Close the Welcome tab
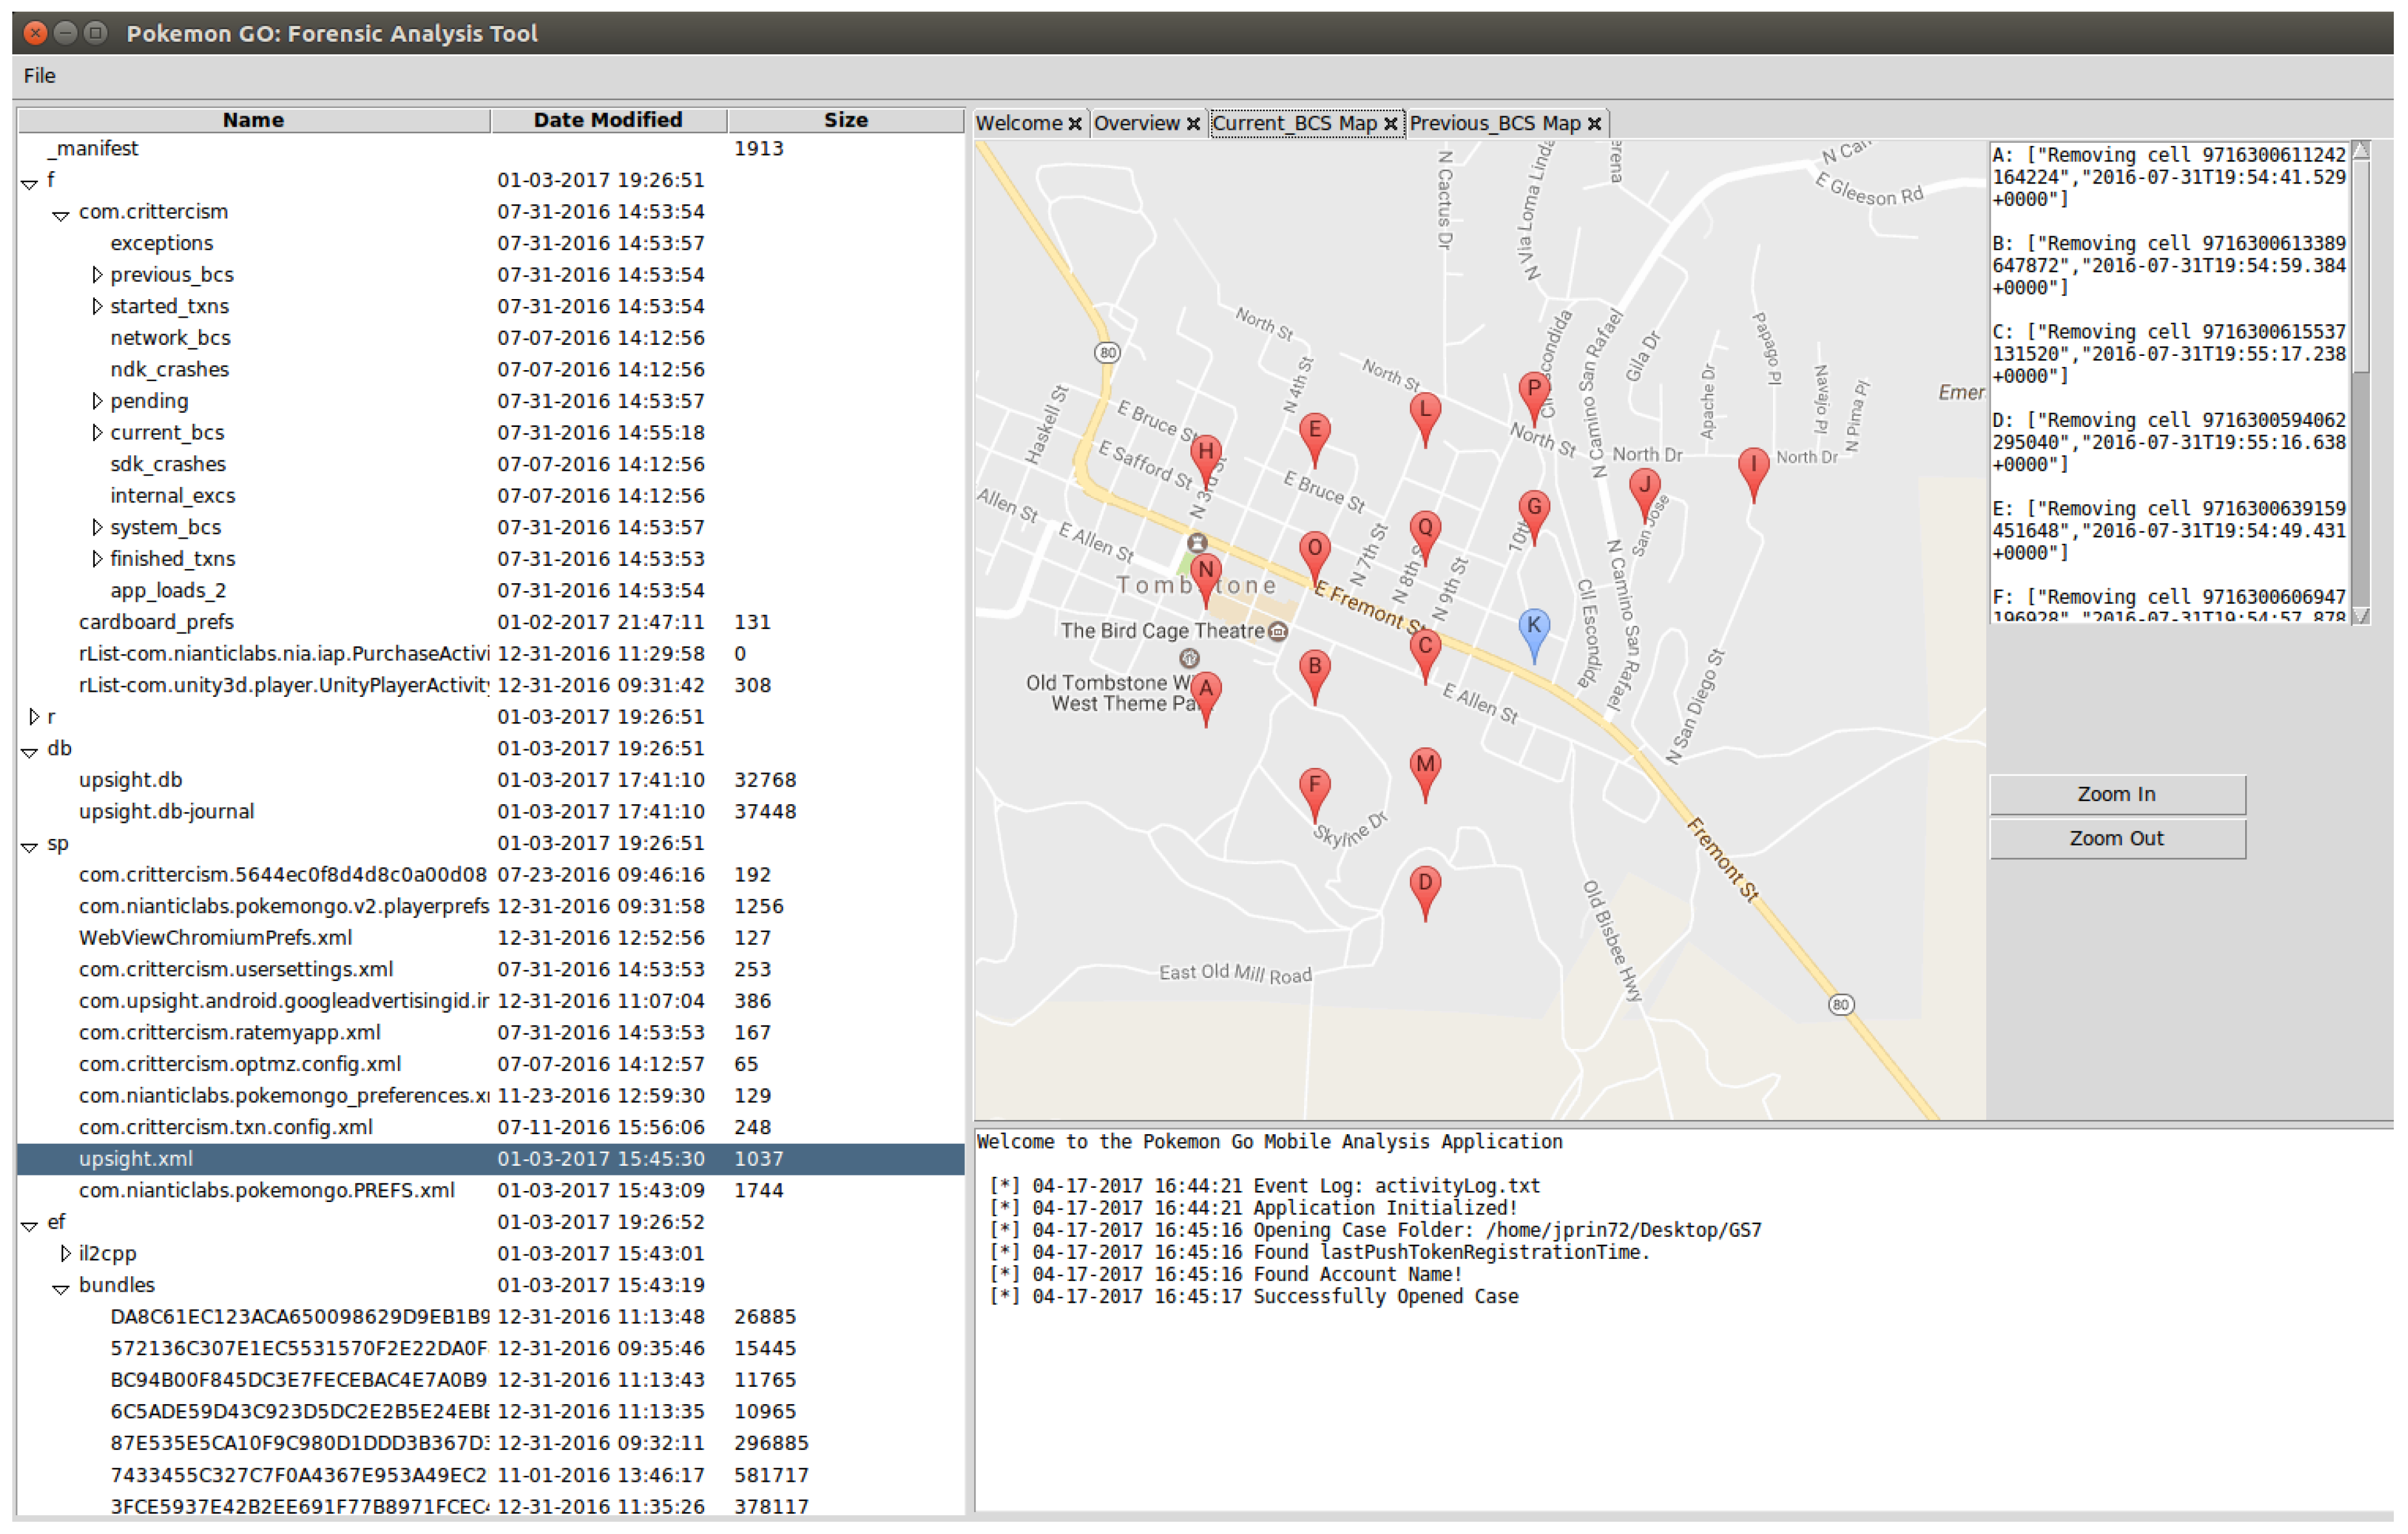This screenshot has height=1534, width=2408. 1075,124
